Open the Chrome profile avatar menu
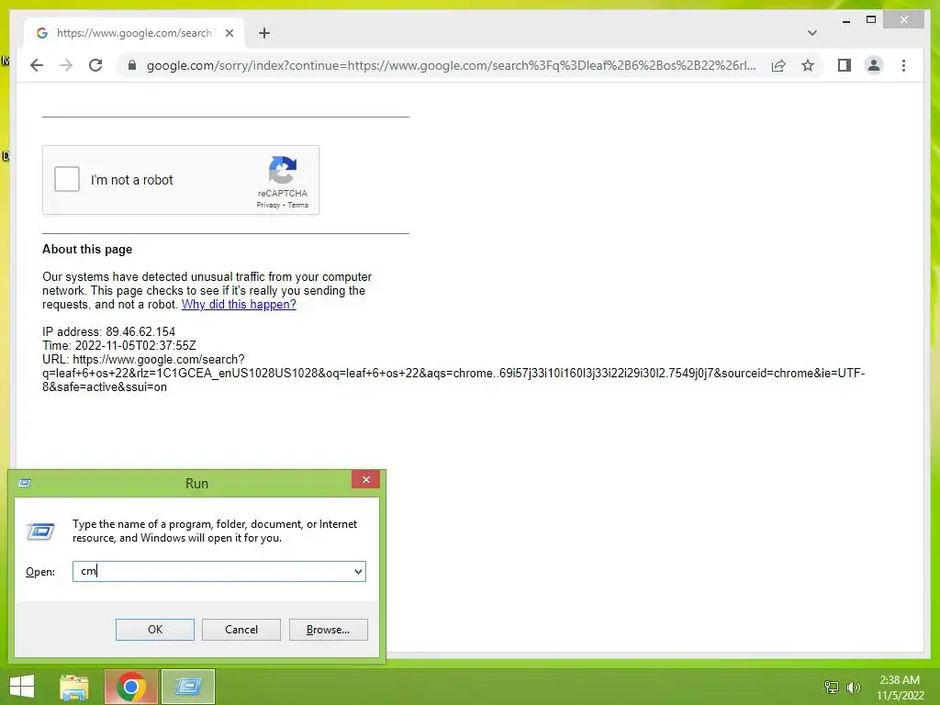 point(874,65)
